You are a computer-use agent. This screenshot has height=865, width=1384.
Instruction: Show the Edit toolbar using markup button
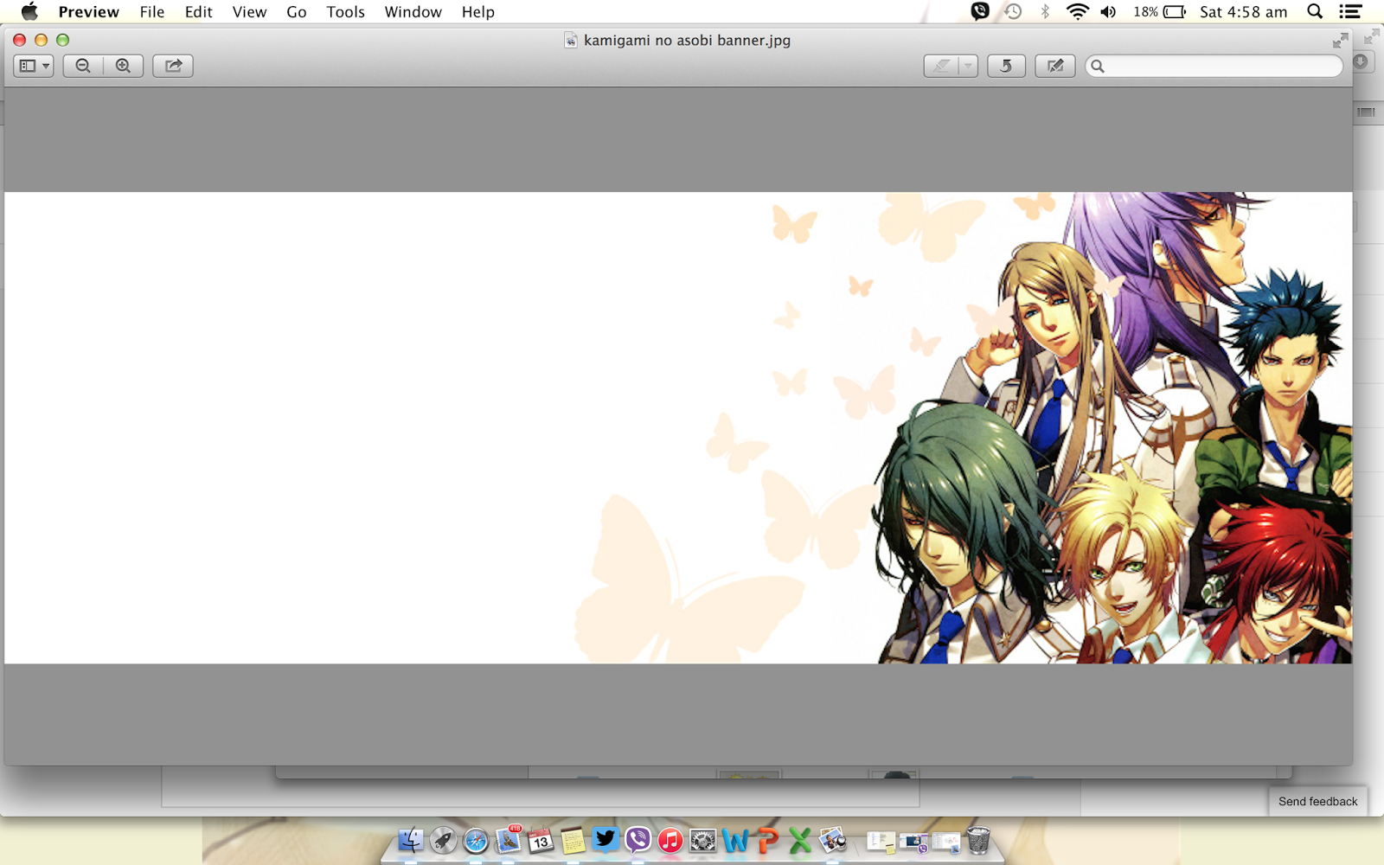pos(1055,66)
